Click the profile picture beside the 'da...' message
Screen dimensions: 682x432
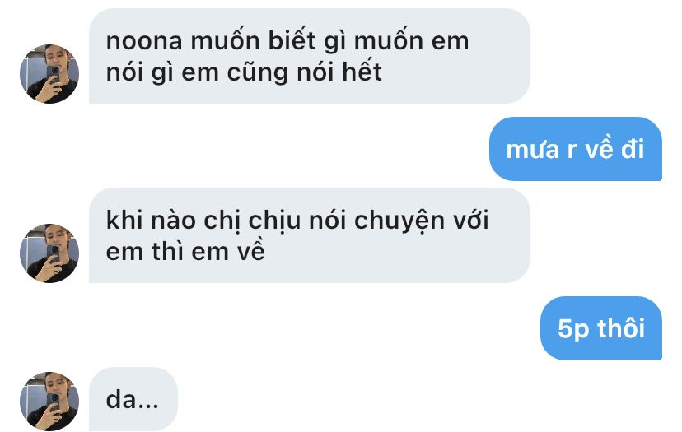pyautogui.click(x=49, y=402)
